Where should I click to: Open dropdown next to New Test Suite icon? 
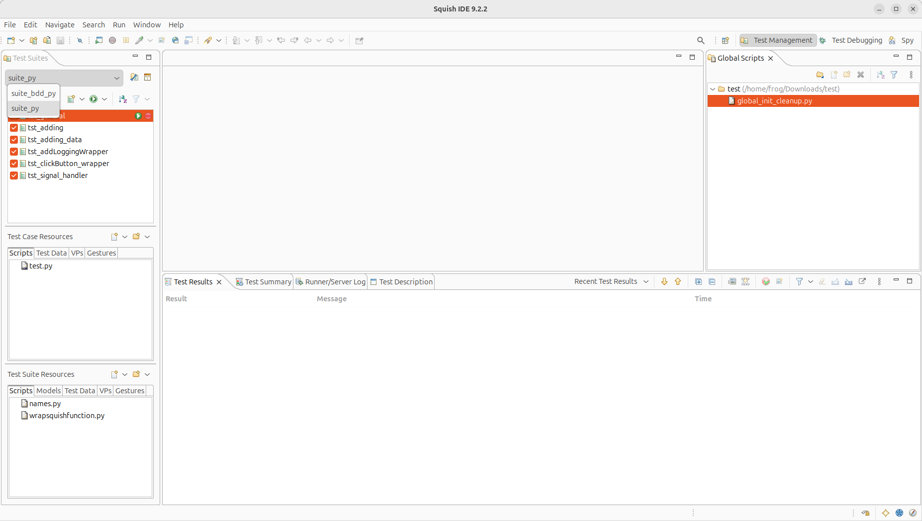pos(22,40)
